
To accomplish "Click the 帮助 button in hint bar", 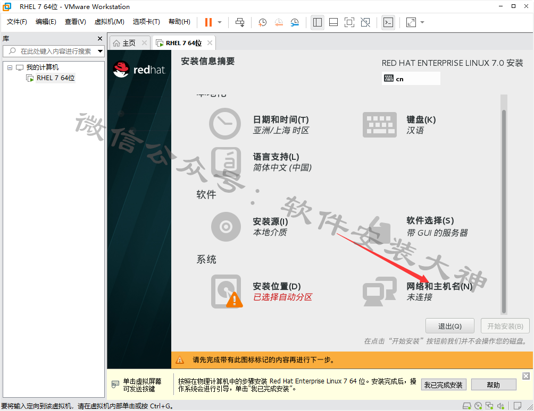I will pos(494,385).
